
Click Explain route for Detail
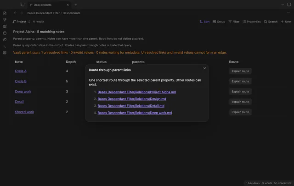(x=240, y=102)
